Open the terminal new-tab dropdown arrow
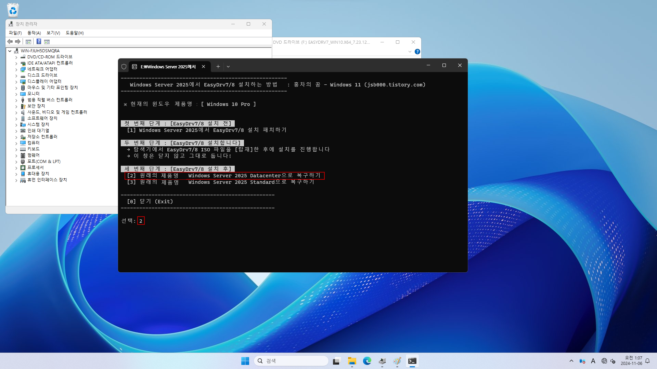The image size is (657, 369). pos(228,67)
